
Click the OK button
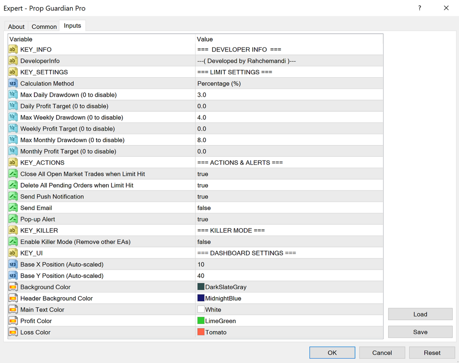(332, 352)
